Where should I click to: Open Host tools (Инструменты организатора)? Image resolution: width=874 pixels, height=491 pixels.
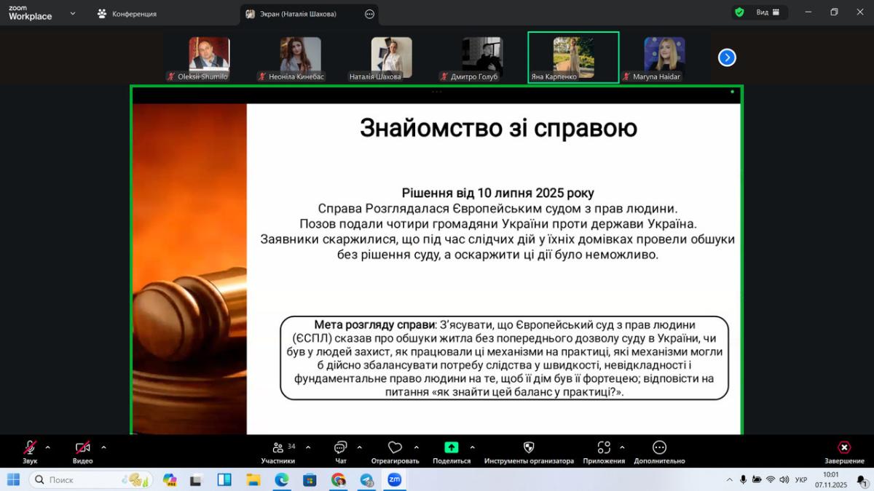529,448
